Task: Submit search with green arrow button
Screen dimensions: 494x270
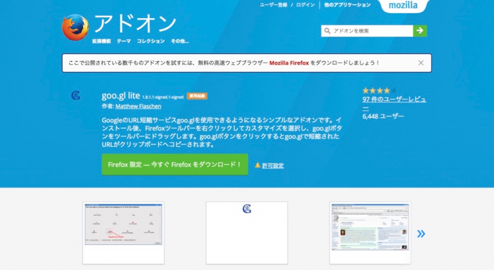Action: (x=420, y=31)
